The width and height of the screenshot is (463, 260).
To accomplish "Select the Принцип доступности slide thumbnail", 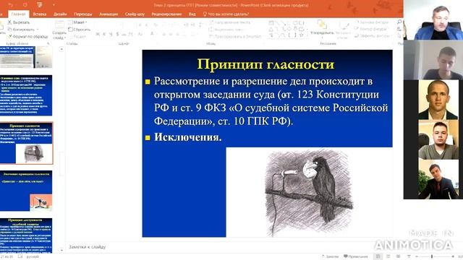I will pyautogui.click(x=26, y=235).
